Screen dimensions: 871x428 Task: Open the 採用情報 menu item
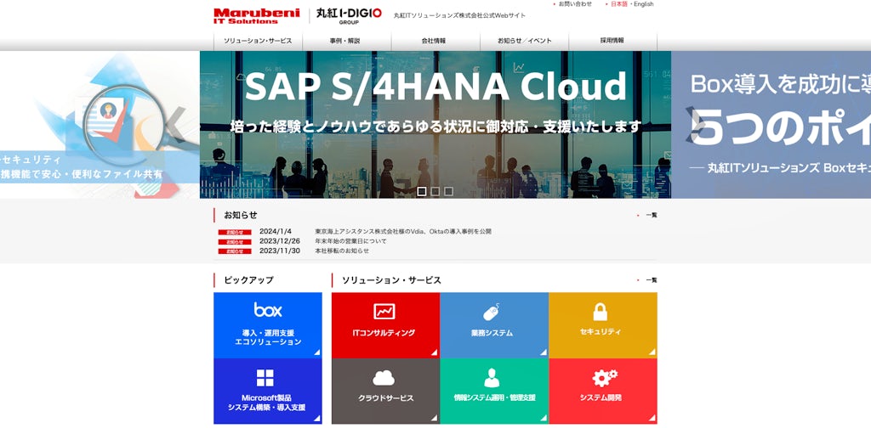point(612,41)
